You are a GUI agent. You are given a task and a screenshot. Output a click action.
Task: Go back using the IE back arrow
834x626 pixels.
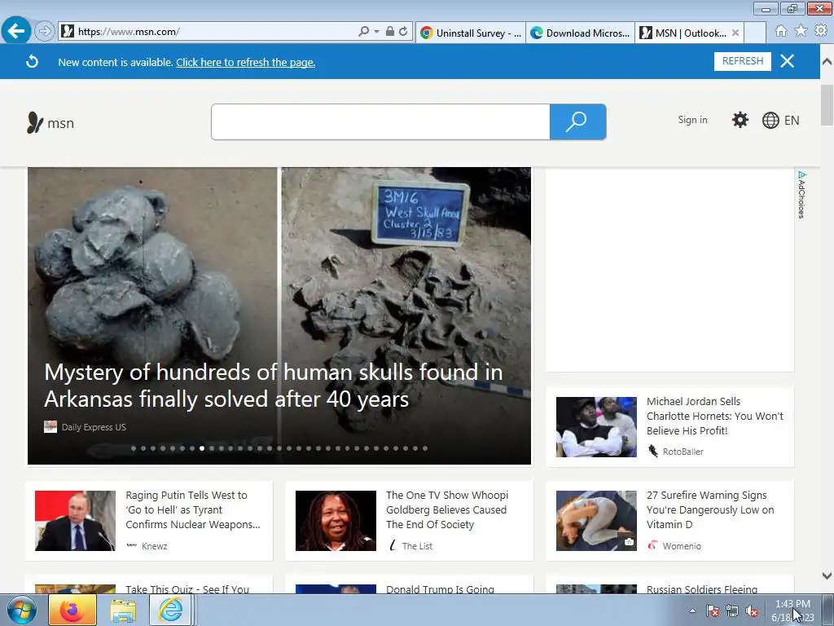(x=16, y=30)
